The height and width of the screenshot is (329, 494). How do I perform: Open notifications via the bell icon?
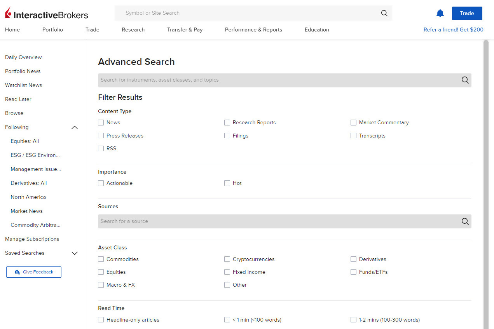440,13
